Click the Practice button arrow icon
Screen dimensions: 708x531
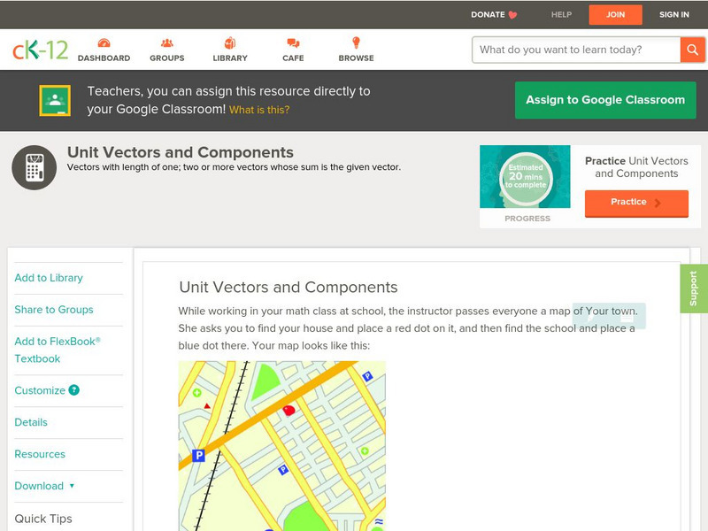point(658,203)
